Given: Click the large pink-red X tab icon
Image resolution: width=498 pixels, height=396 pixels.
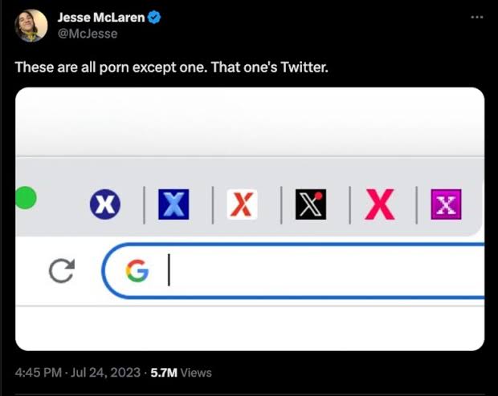Looking at the screenshot, I should click(379, 205).
